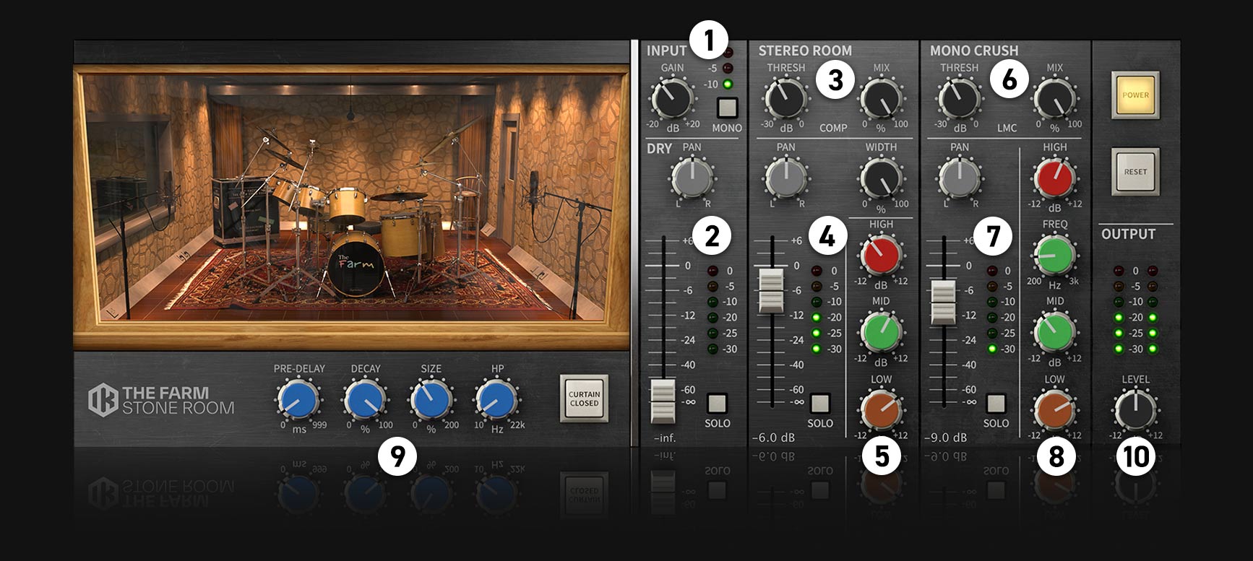Click the red Stereo Room High EQ knob

(880, 254)
